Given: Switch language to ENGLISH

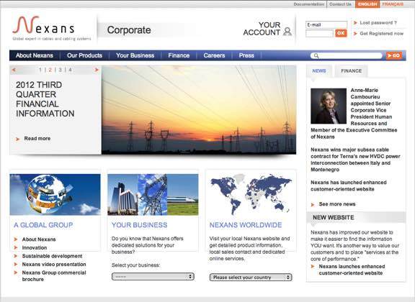Looking at the screenshot, I should [x=367, y=4].
